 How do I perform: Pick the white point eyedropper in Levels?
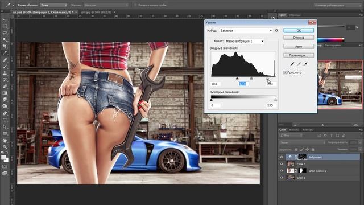point(306,64)
